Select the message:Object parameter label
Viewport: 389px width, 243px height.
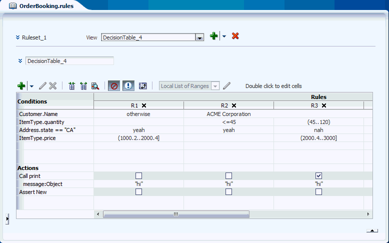pyautogui.click(x=42, y=184)
